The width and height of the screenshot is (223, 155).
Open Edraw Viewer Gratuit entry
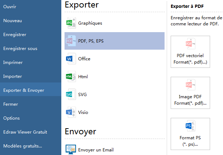25,132
